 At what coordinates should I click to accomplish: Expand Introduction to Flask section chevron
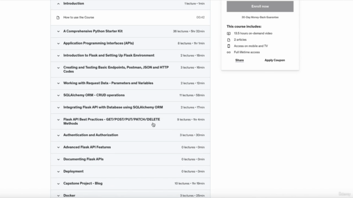coord(58,56)
